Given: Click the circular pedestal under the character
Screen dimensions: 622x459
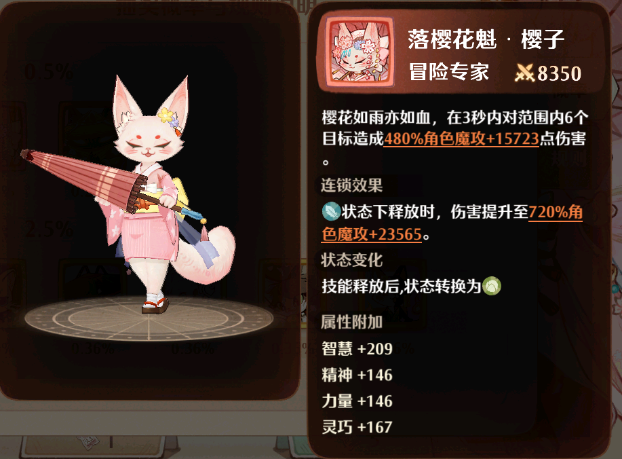Looking at the screenshot, I should [149, 319].
